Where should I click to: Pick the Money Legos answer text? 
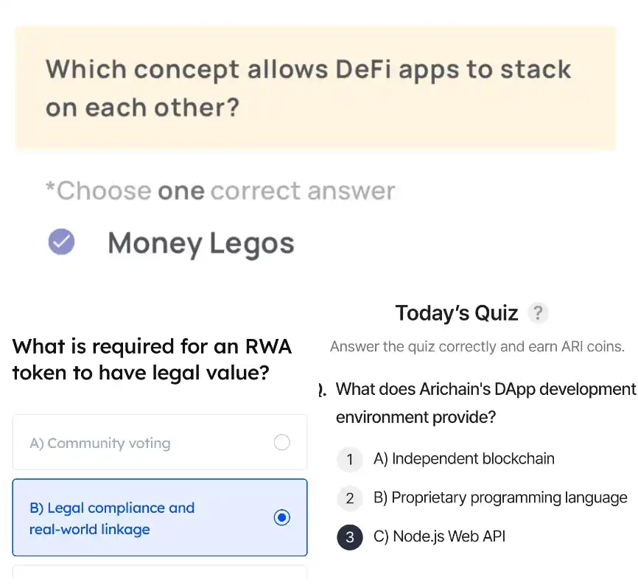pos(201,243)
